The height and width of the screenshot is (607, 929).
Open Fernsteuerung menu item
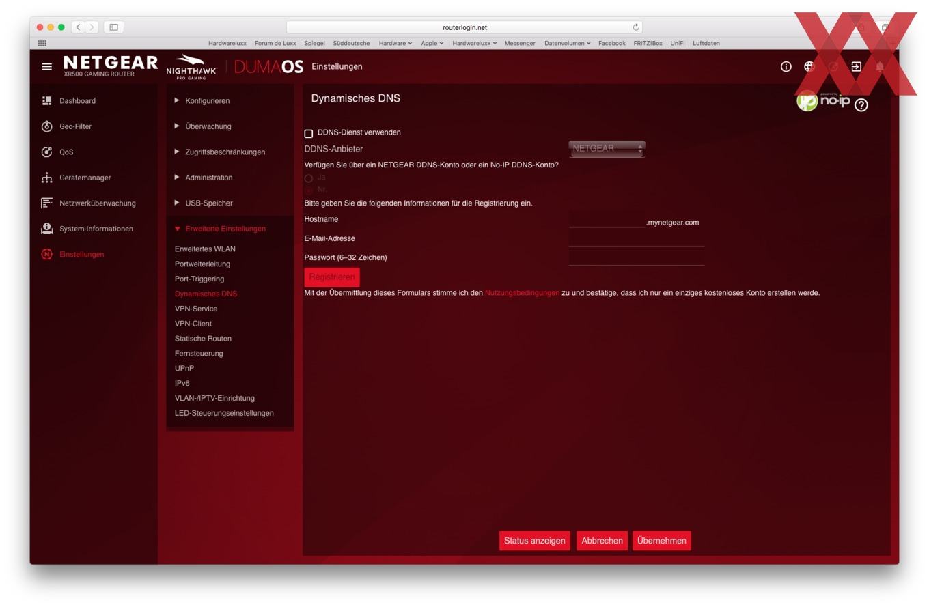[x=199, y=354]
